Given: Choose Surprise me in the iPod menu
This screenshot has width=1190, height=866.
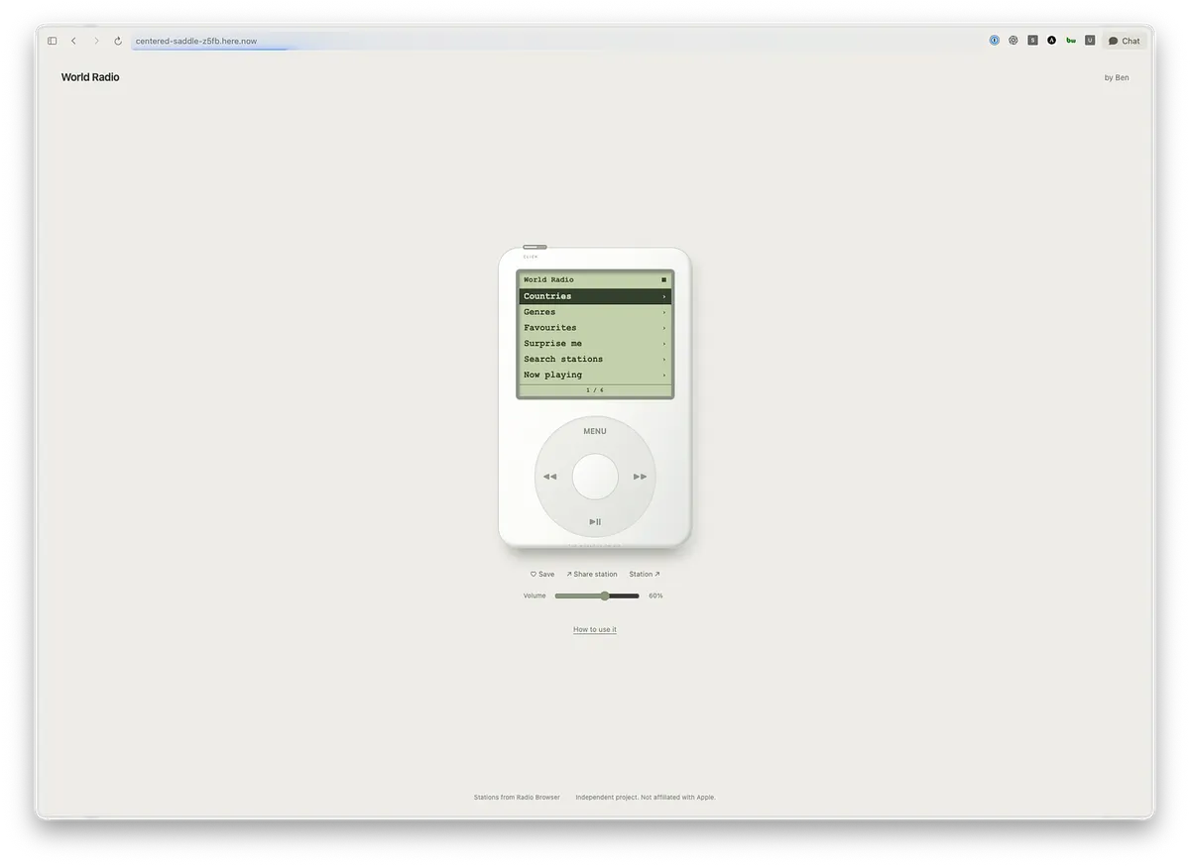Looking at the screenshot, I should [595, 344].
